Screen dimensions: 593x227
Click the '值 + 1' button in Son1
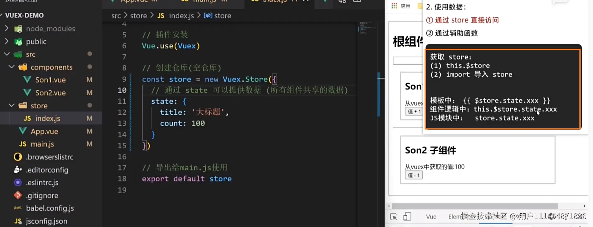click(x=414, y=111)
